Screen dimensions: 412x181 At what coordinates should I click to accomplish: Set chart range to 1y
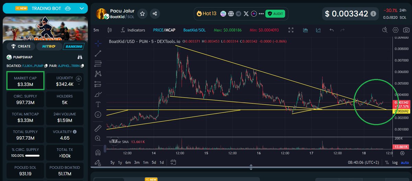(120, 162)
